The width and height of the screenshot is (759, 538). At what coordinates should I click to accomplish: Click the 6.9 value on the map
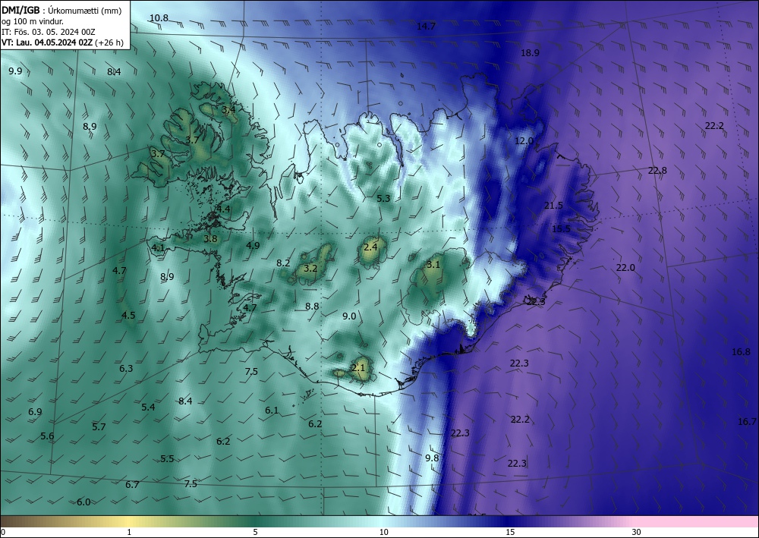(35, 412)
